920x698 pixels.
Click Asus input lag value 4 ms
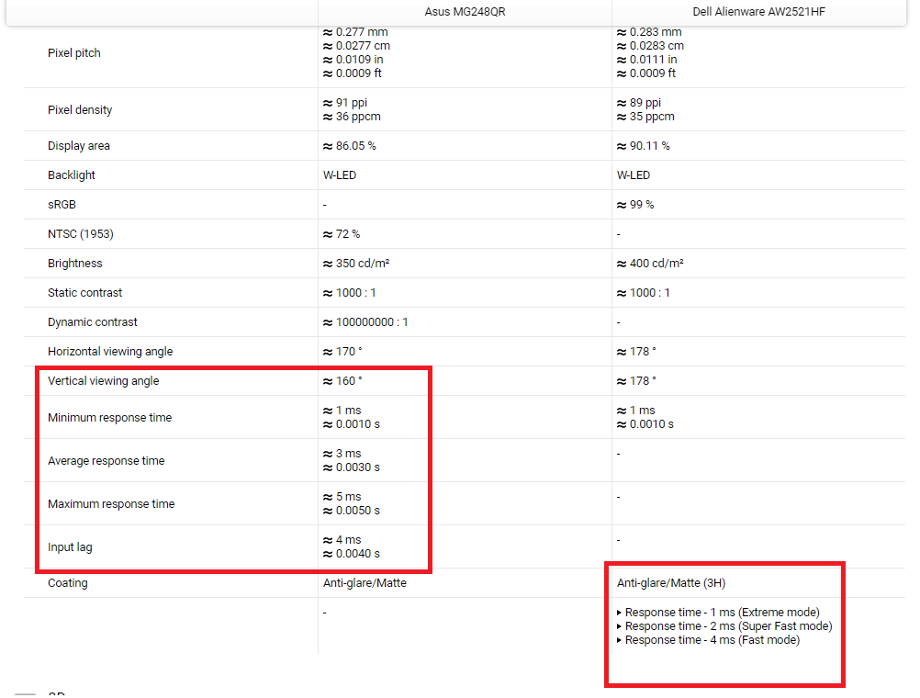coord(342,539)
